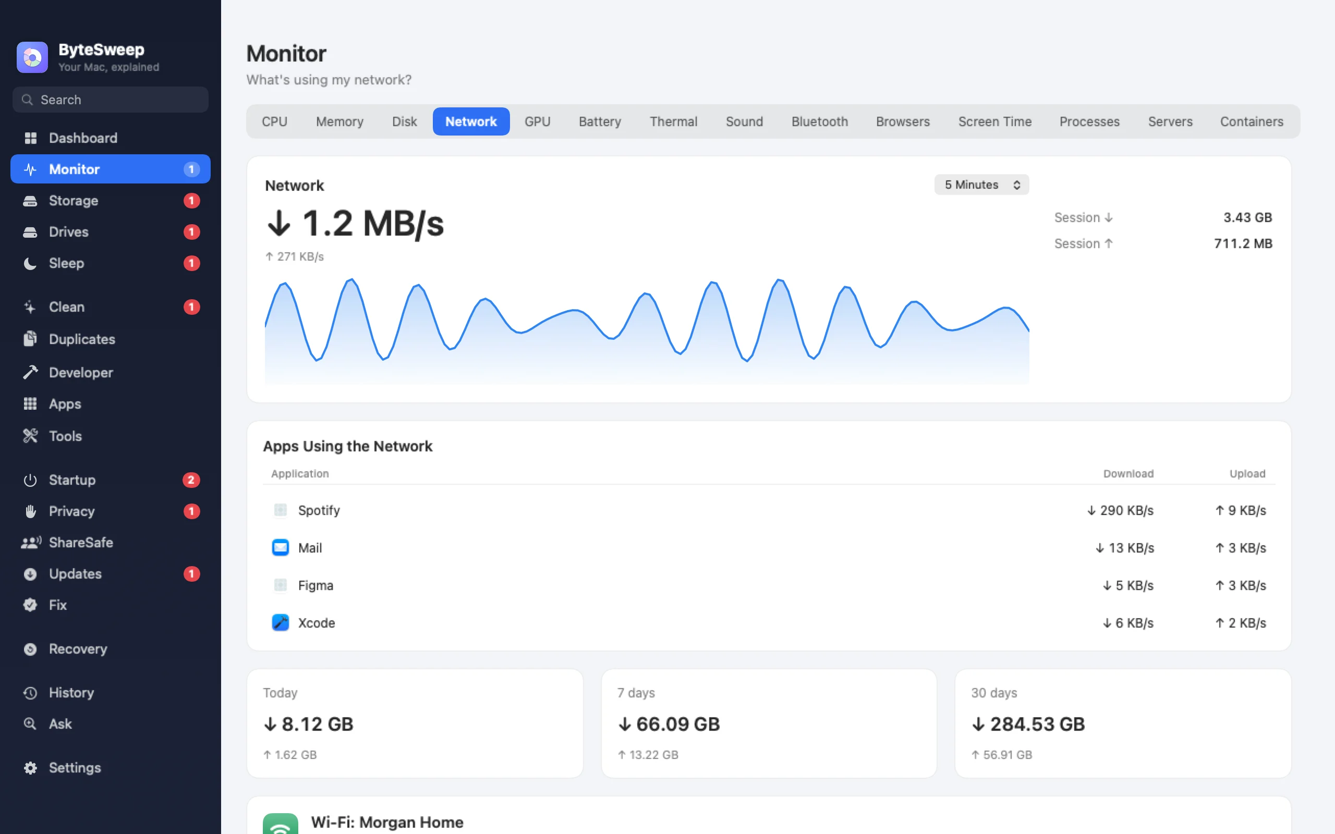Image resolution: width=1335 pixels, height=834 pixels.
Task: Click the Updates download icon
Action: click(30, 574)
